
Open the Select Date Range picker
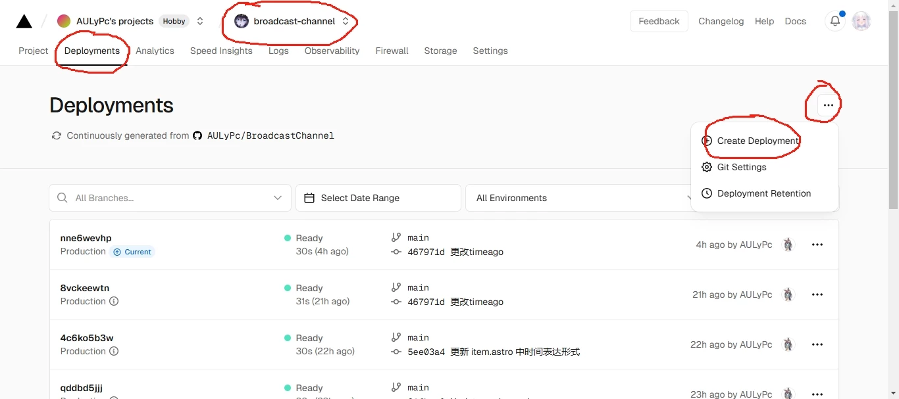(x=378, y=198)
